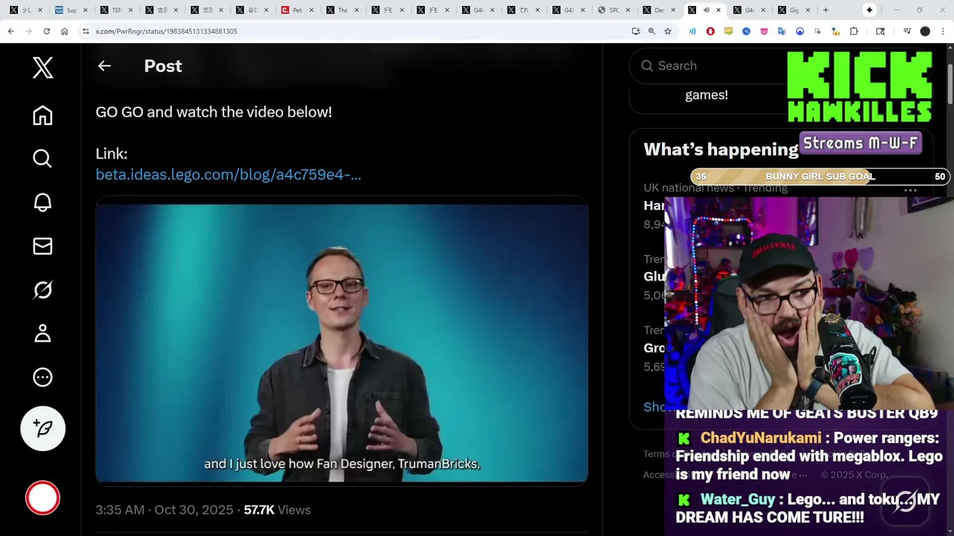This screenshot has height=536, width=954.
Task: Click the install app icon in the address bar
Action: 635,31
